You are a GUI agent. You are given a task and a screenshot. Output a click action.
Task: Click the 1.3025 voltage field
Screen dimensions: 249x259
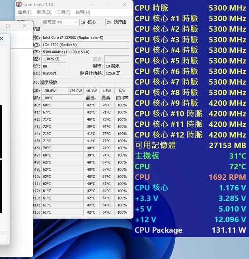point(53,59)
